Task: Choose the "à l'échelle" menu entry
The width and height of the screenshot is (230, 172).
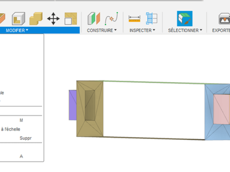Action: click(x=11, y=129)
